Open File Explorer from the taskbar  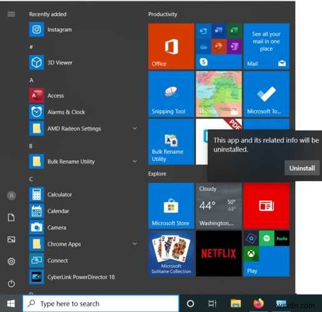pos(236,304)
